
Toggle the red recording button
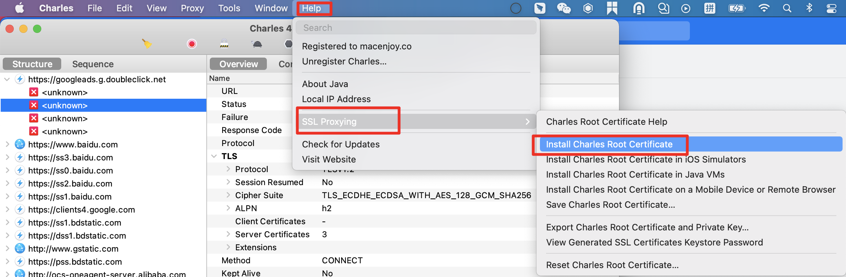pos(192,44)
